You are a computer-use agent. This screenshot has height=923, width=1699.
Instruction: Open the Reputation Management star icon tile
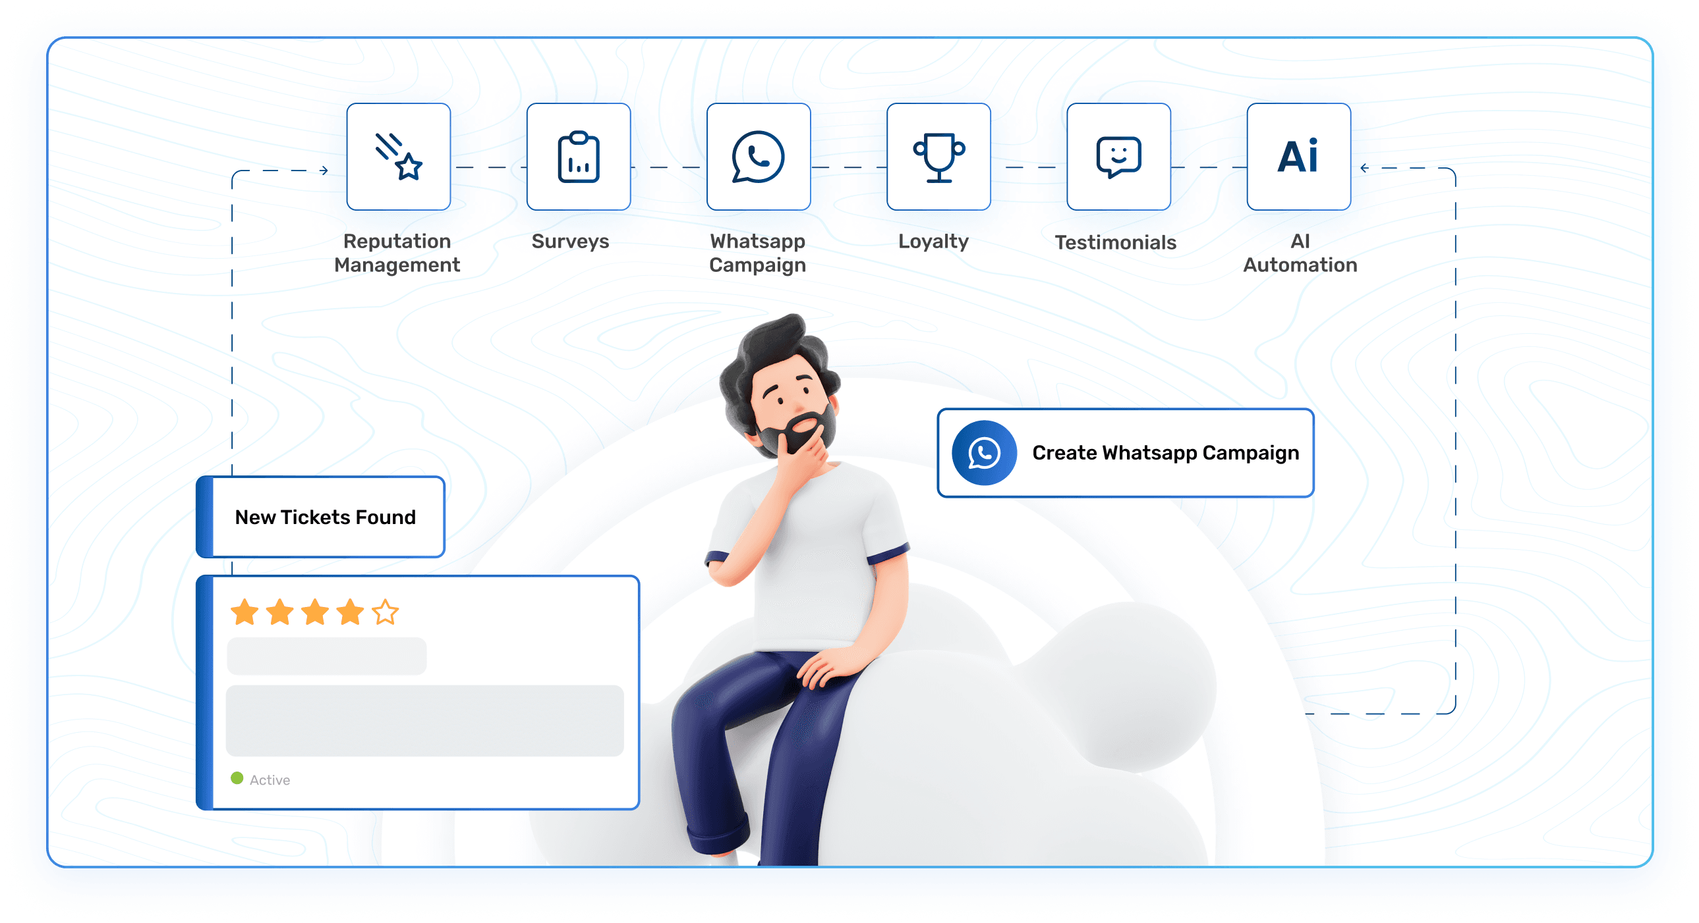pyautogui.click(x=398, y=157)
